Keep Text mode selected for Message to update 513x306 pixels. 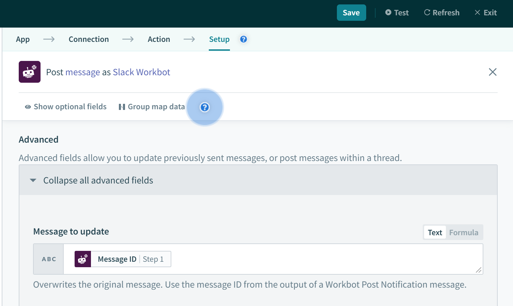[x=435, y=232]
